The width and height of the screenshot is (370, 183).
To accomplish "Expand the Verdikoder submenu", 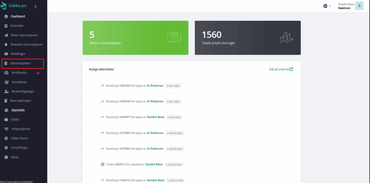I will [38, 73].
